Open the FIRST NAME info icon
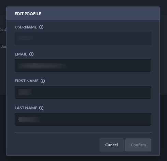 (x=43, y=81)
